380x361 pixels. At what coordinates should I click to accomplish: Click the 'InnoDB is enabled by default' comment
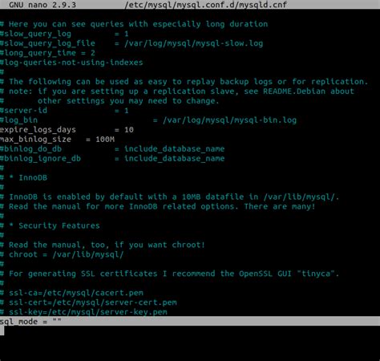pos(169,197)
